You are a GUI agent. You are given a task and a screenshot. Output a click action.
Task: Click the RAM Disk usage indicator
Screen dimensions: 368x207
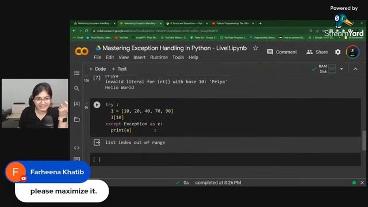(327, 69)
